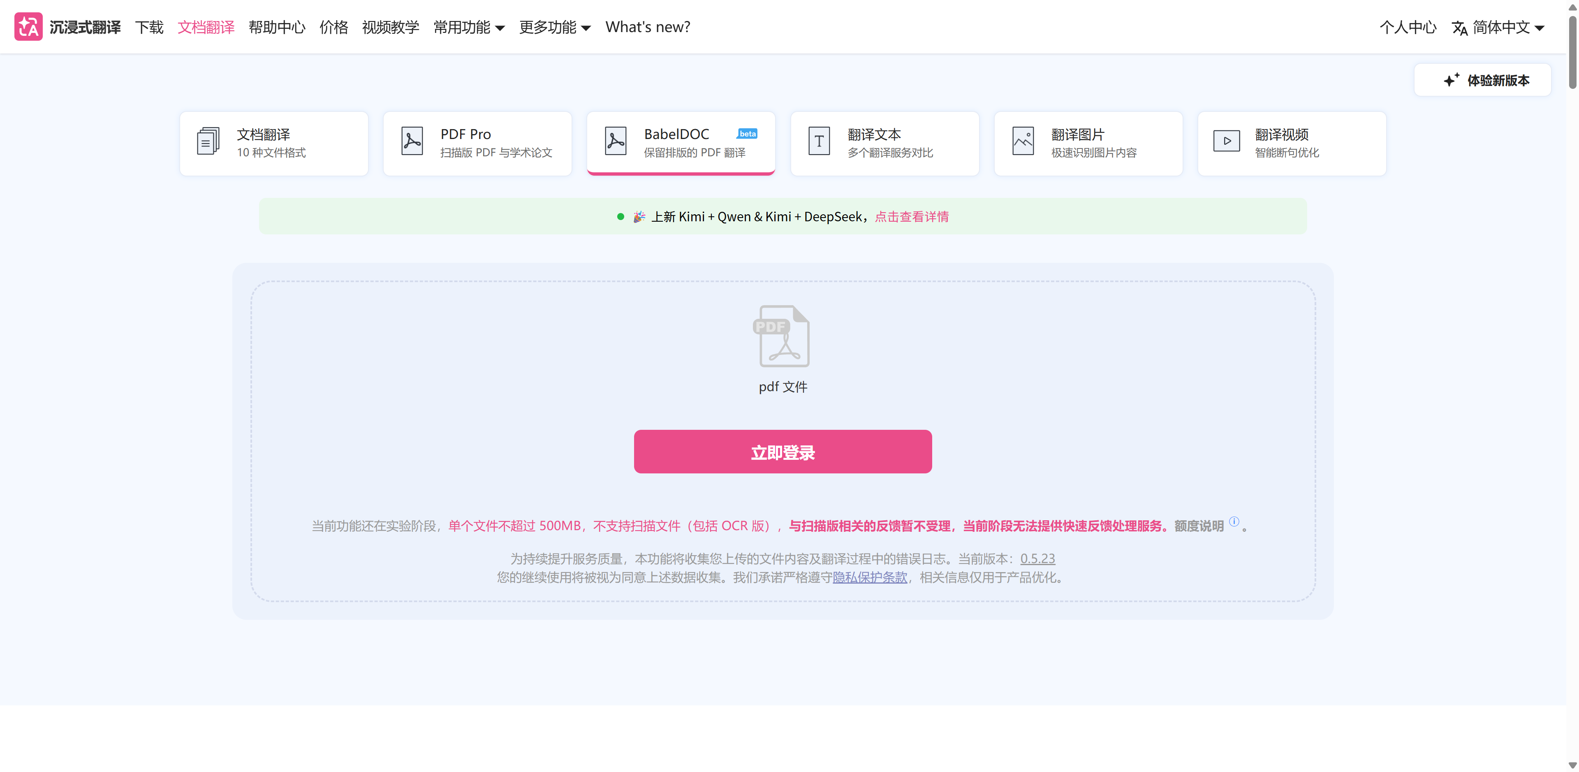Screen dimensions: 1579x772
Task: Click the 文档翻译 stacked pages icon
Action: click(x=208, y=141)
